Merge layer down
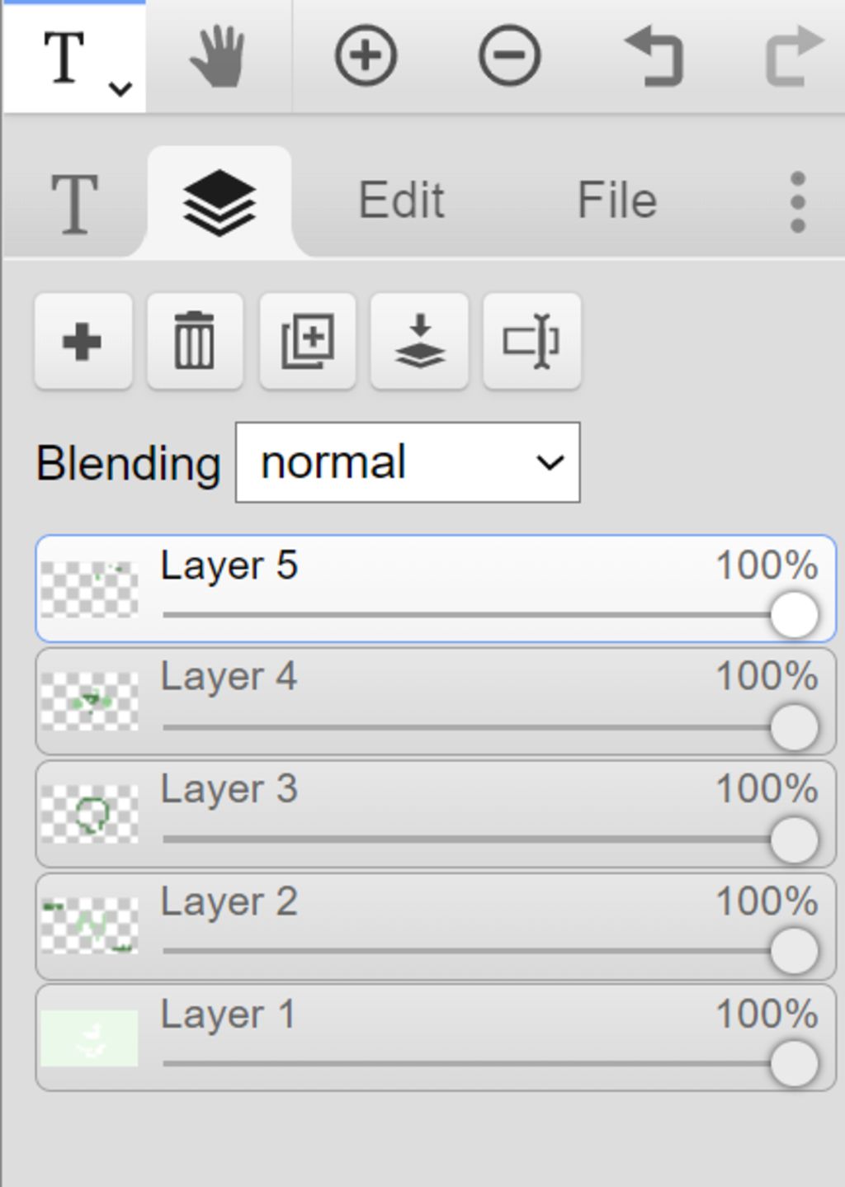The width and height of the screenshot is (845, 1187). coord(420,341)
